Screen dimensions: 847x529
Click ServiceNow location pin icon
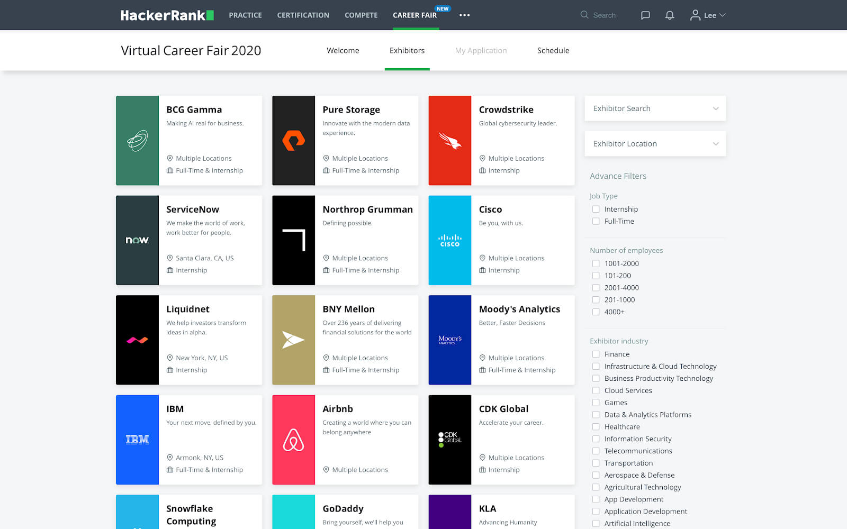(170, 258)
